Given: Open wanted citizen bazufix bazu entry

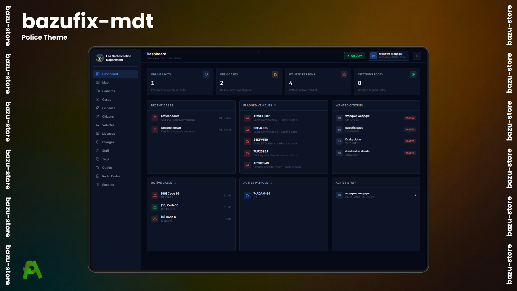Looking at the screenshot, I should coord(376,130).
